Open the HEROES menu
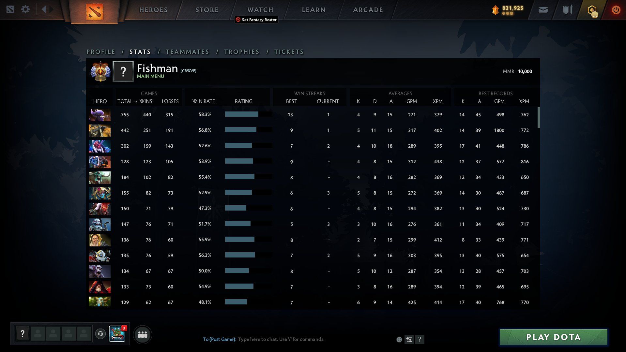This screenshot has width=626, height=352. pyautogui.click(x=153, y=10)
